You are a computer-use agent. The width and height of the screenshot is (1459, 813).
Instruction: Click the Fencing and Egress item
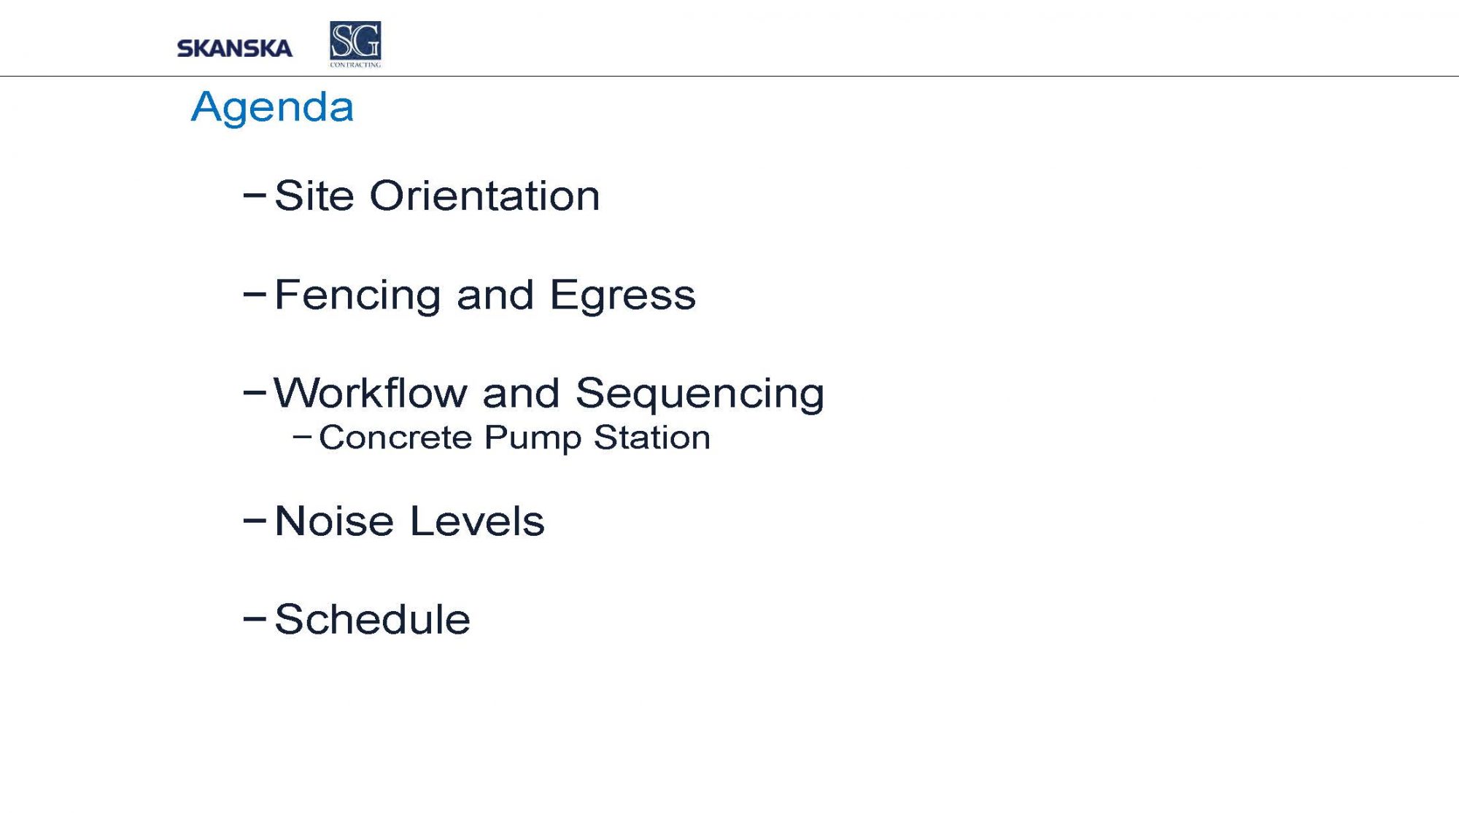(x=485, y=295)
